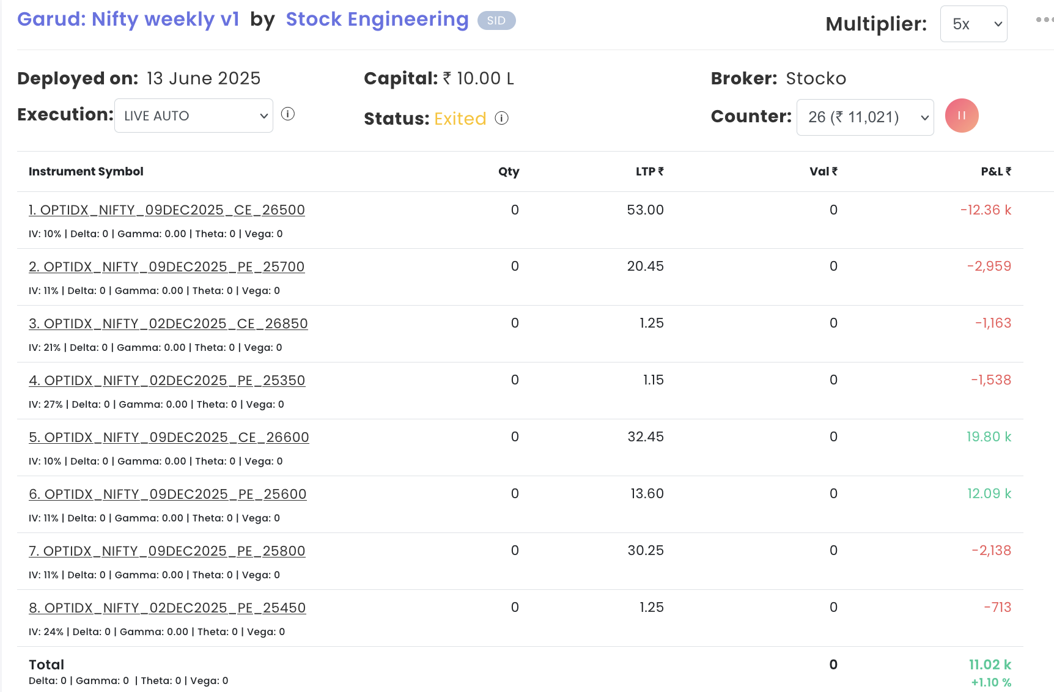Click the info icon next to Exited status
1054x692 pixels.
(501, 119)
